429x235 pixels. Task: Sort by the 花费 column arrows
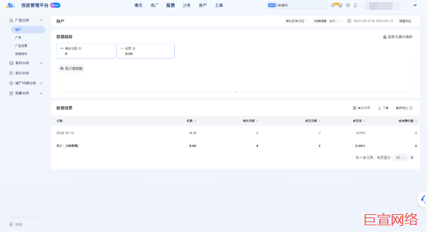coord(195,121)
